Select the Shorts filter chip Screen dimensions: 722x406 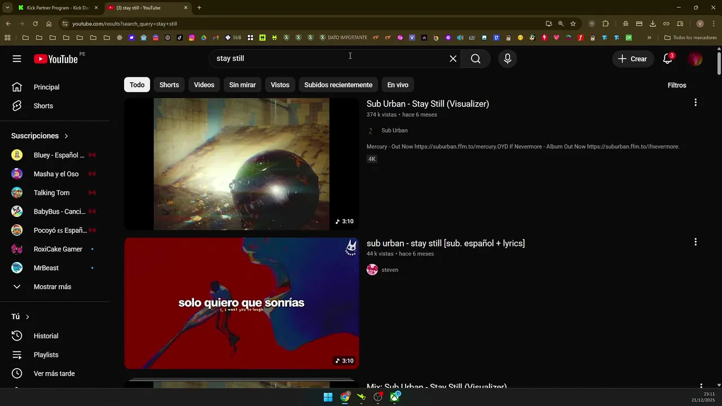point(169,85)
